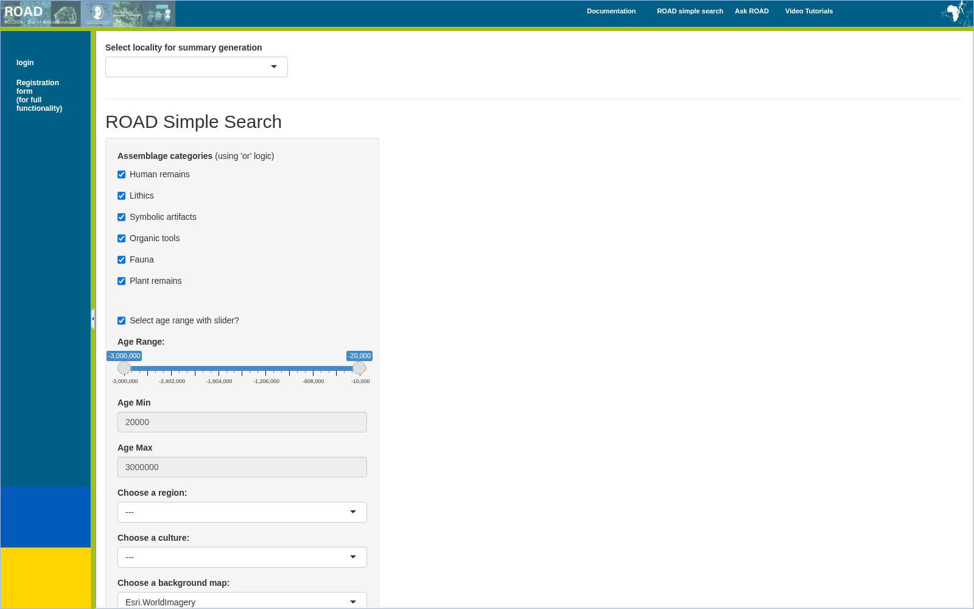
Task: Click the left age slider handle at -3,000,000
Action: coord(124,368)
